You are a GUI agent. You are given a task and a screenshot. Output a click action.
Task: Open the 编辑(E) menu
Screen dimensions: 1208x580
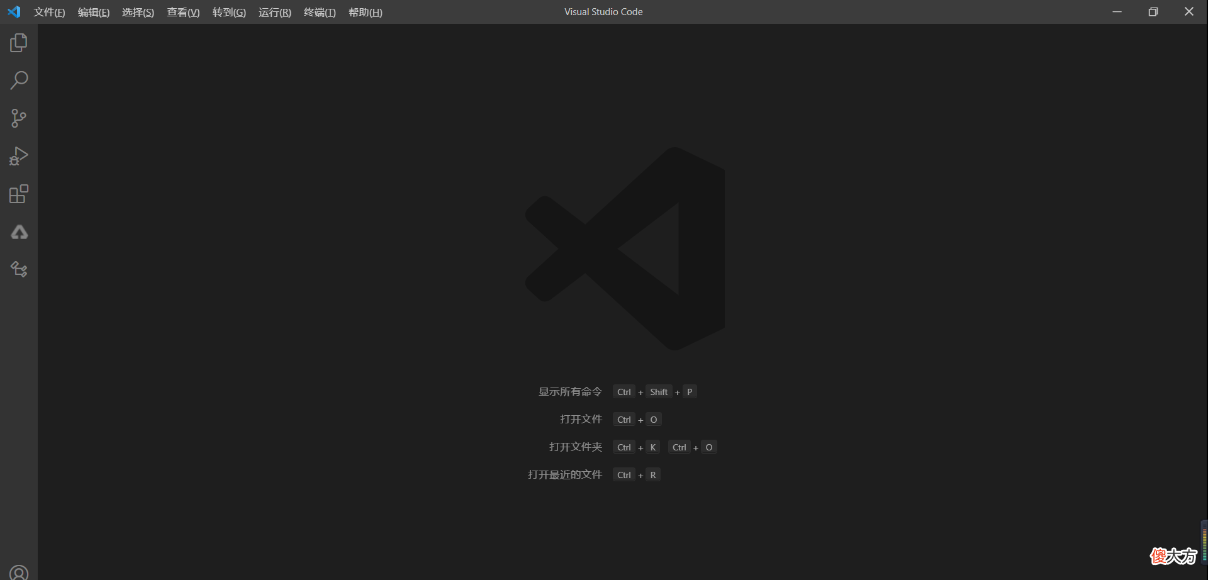pyautogui.click(x=94, y=13)
